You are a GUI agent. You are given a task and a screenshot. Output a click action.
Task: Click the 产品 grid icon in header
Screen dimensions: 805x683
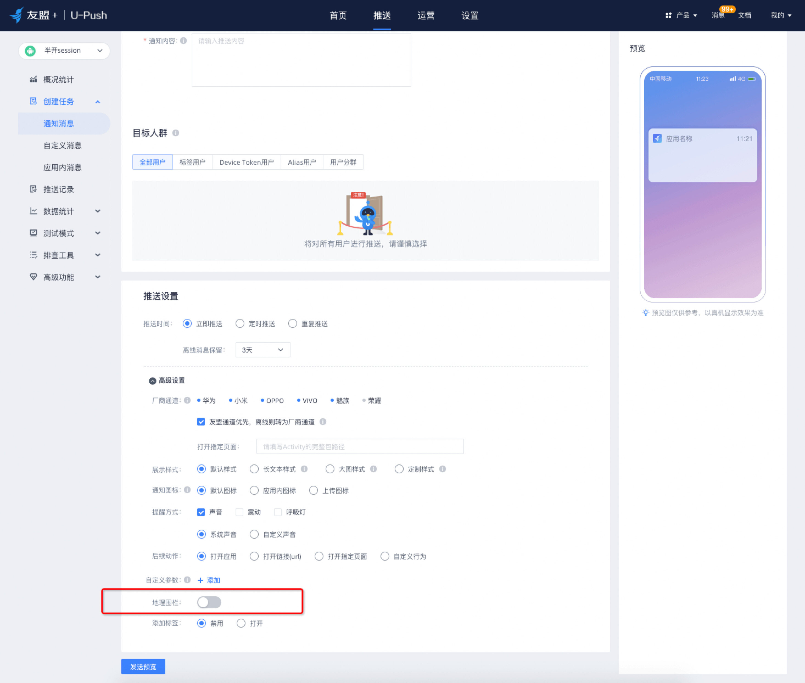pos(668,15)
